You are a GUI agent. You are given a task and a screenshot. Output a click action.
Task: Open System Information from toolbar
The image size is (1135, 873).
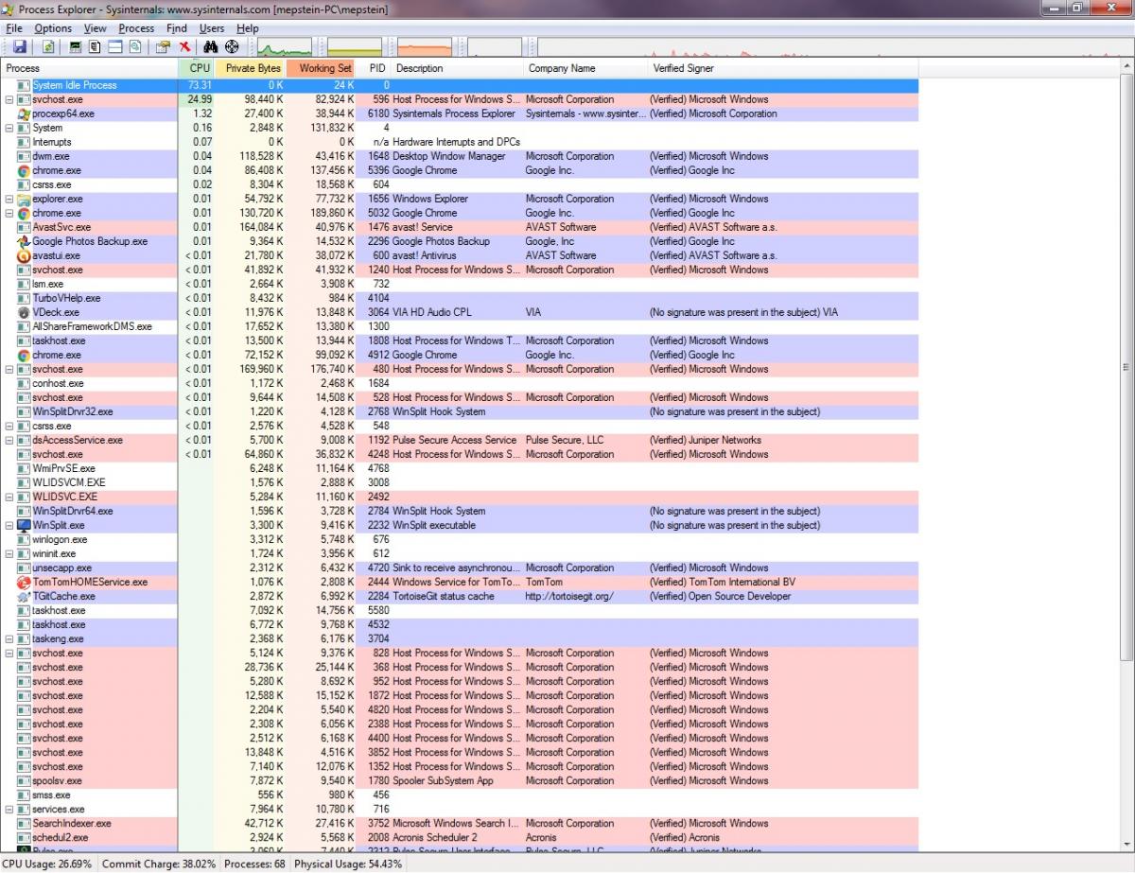pyautogui.click(x=75, y=46)
